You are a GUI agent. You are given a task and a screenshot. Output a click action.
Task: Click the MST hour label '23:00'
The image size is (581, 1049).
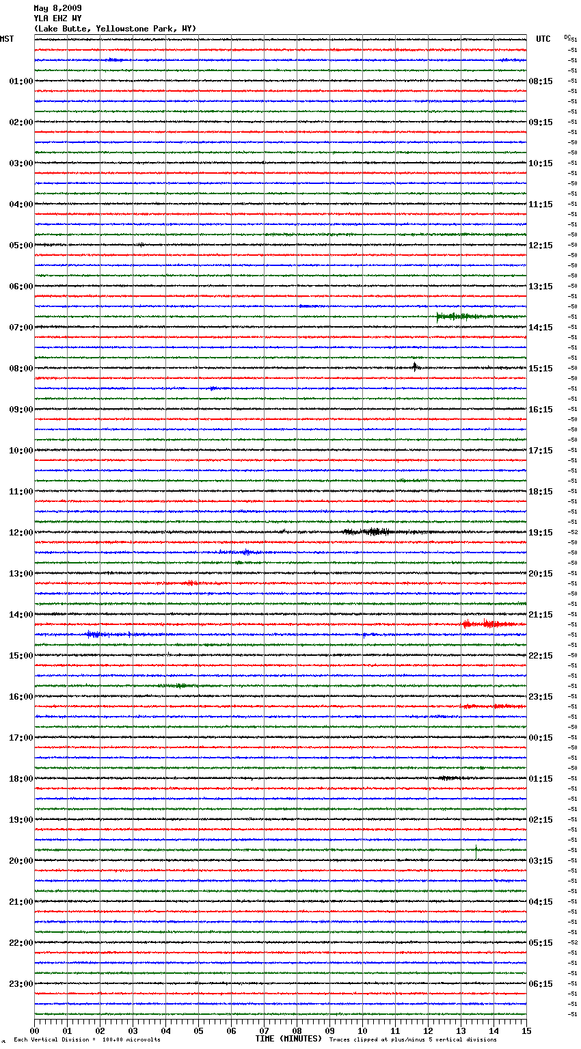pyautogui.click(x=21, y=984)
